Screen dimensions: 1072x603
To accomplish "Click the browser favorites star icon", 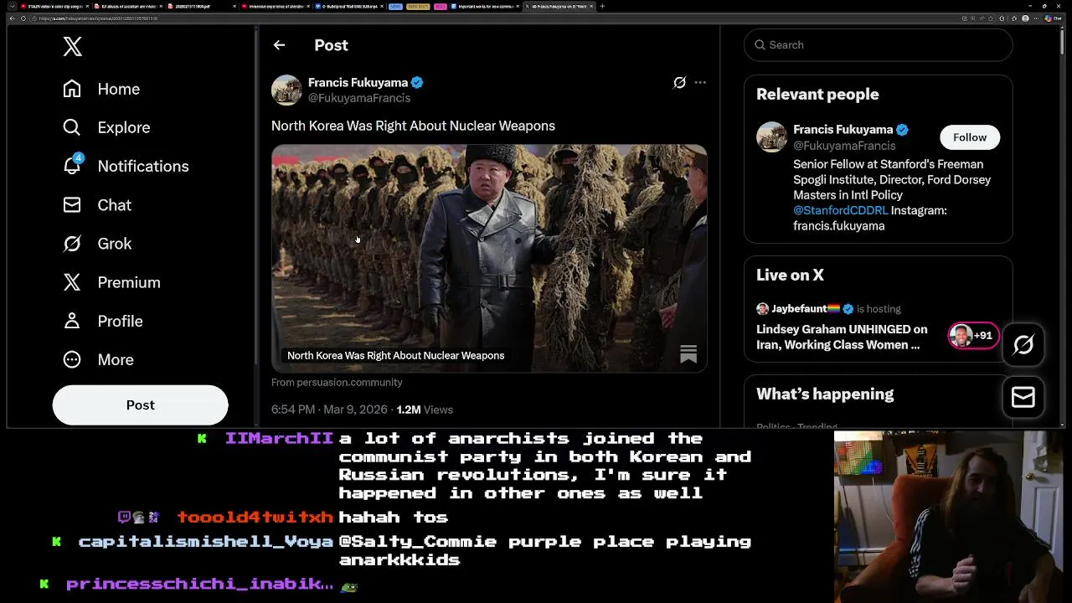I will point(991,18).
